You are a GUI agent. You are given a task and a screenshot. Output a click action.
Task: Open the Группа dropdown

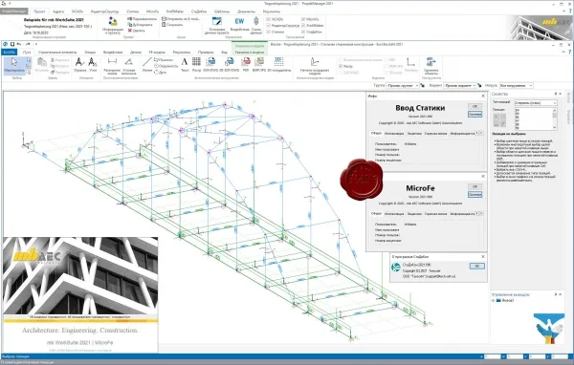click(403, 85)
